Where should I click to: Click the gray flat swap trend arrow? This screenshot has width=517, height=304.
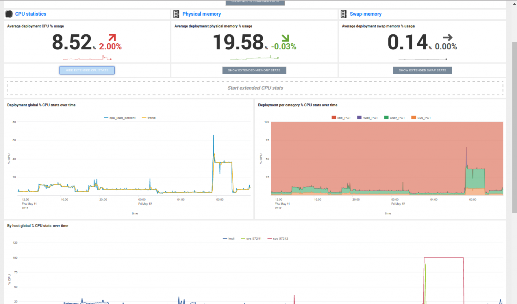pos(448,37)
